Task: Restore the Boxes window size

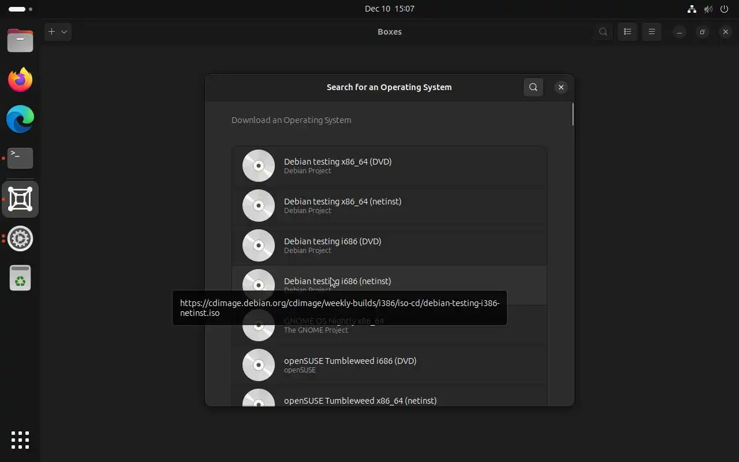Action: (703, 32)
